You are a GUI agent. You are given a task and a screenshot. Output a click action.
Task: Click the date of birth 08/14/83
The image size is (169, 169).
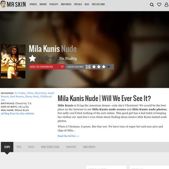tap(23, 107)
